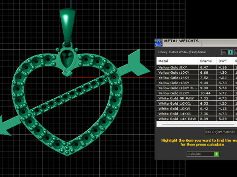Select the Yellow Gold:22KY row
Image resolution: width=237 pixels, height=177 pixels.
pos(197,93)
